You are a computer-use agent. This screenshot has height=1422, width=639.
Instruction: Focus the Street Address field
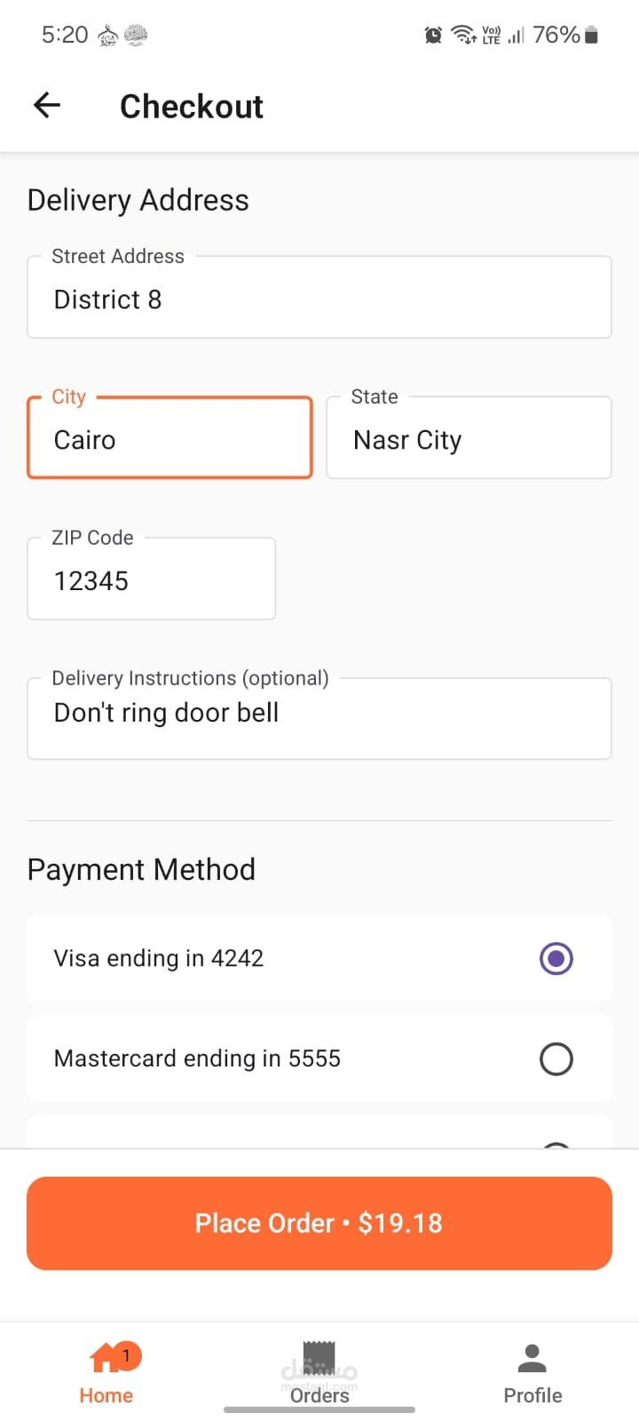[x=319, y=299]
